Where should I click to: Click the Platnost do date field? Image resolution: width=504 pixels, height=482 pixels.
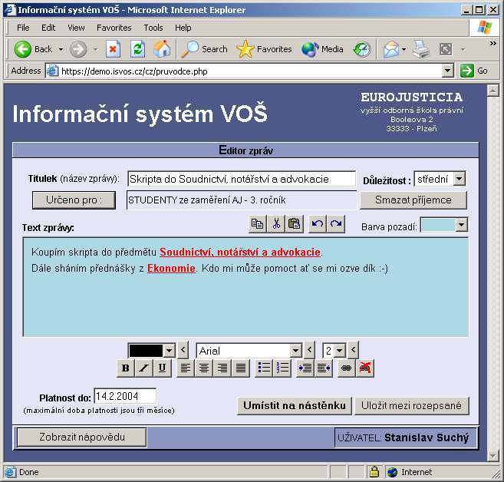coord(125,396)
